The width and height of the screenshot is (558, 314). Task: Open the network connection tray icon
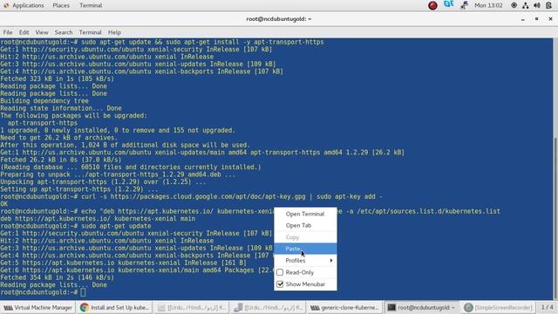pos(464,5)
